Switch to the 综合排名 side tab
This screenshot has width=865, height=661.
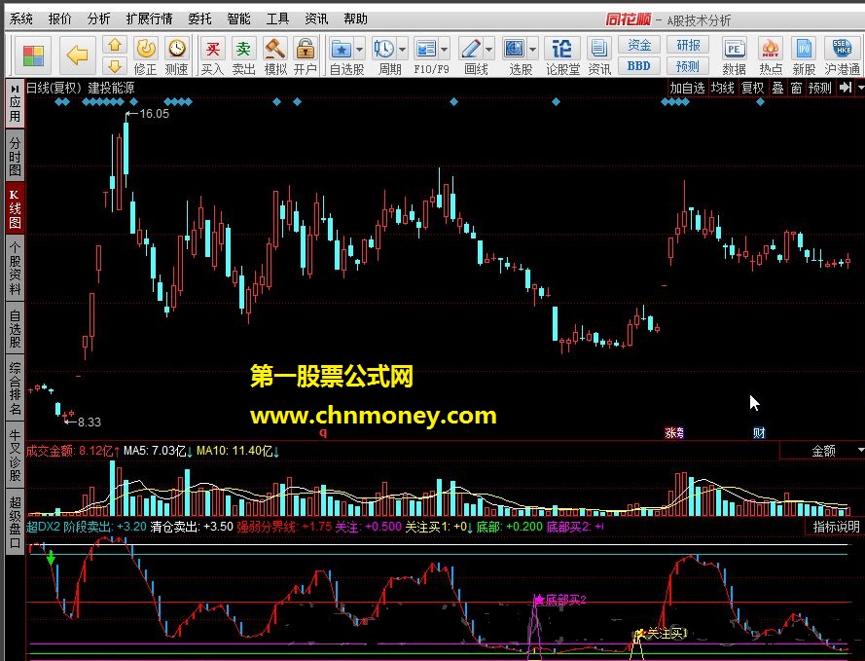click(x=15, y=387)
